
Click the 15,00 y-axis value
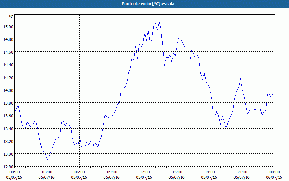8,26
